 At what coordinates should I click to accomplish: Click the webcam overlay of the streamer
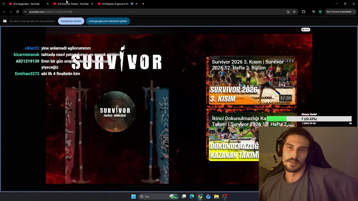308,164
